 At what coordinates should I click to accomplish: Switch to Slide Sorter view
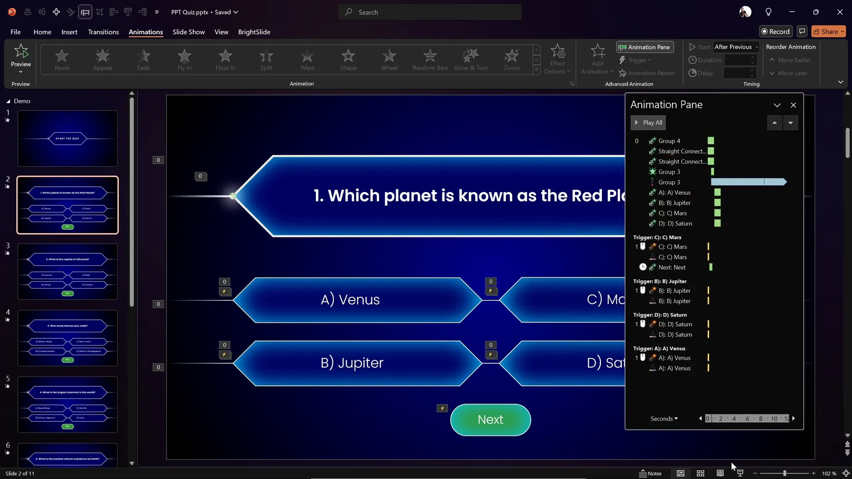click(700, 473)
